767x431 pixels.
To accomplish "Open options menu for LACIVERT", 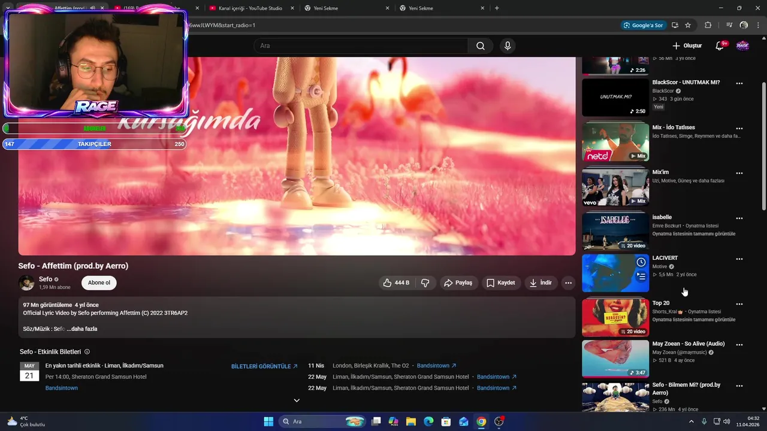I will (x=739, y=259).
